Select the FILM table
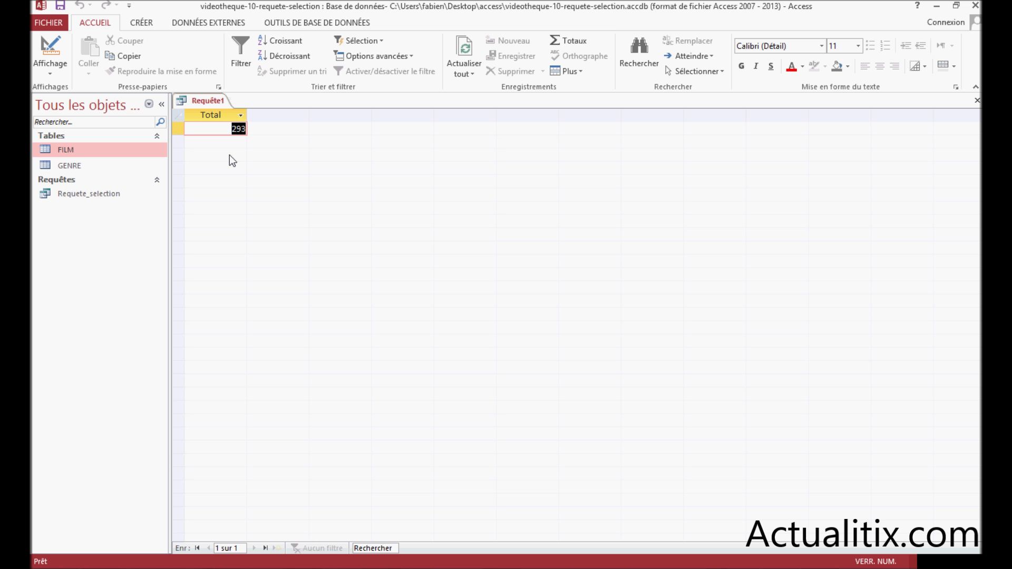Screen dimensions: 1012x569 pos(100,150)
